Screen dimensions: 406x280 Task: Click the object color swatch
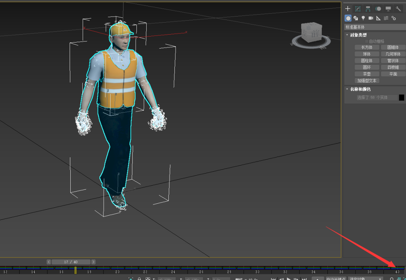402,97
